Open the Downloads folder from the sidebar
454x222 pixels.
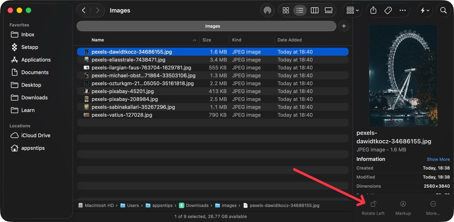pos(35,97)
